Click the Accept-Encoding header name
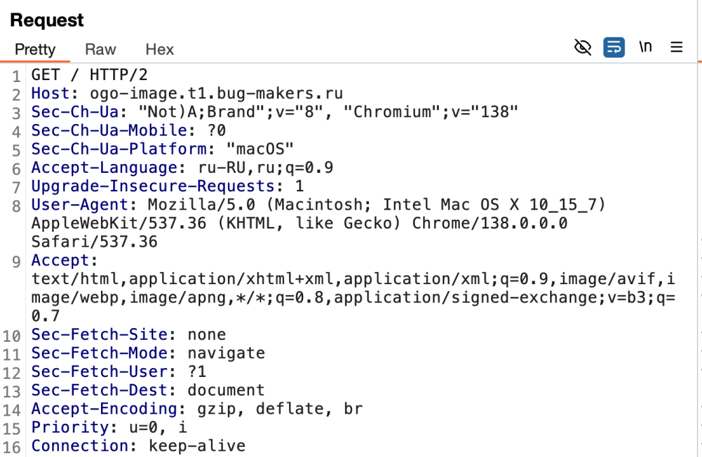Image resolution: width=702 pixels, height=457 pixels. pyautogui.click(x=104, y=409)
